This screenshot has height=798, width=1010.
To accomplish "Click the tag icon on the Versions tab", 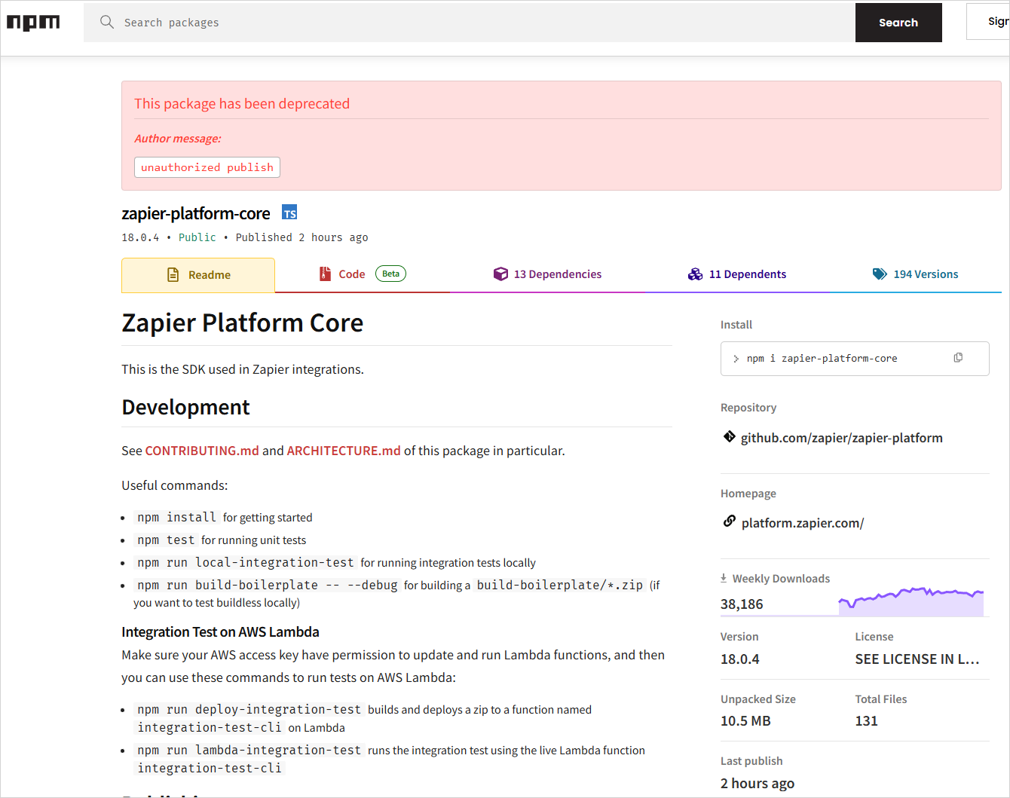I will pos(880,274).
